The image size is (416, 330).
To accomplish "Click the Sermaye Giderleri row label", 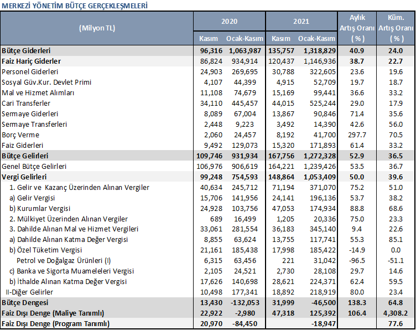I will point(30,114).
